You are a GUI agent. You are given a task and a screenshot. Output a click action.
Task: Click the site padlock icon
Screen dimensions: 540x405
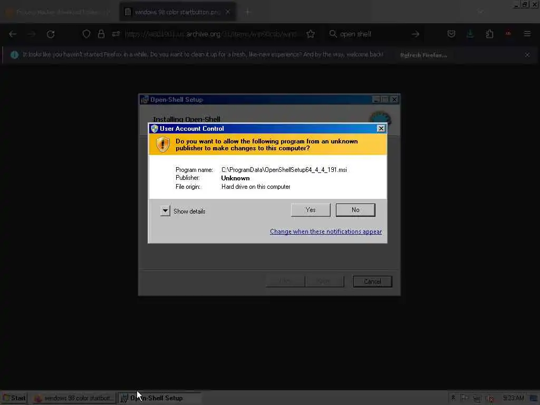point(101,34)
